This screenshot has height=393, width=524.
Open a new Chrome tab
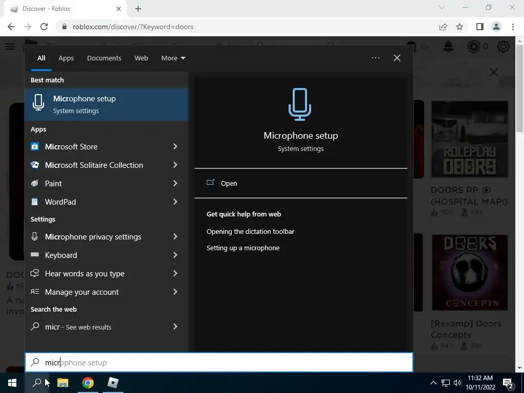138,9
